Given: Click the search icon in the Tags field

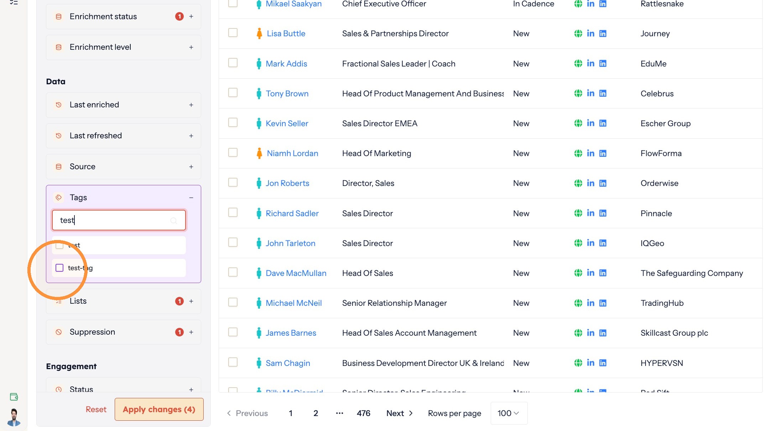Looking at the screenshot, I should point(174,220).
